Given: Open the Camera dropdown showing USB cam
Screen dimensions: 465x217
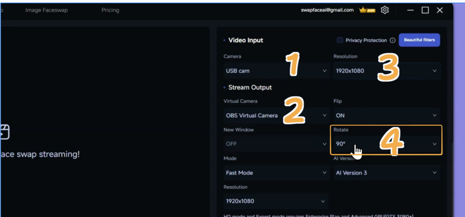Looking at the screenshot, I should tap(276, 71).
